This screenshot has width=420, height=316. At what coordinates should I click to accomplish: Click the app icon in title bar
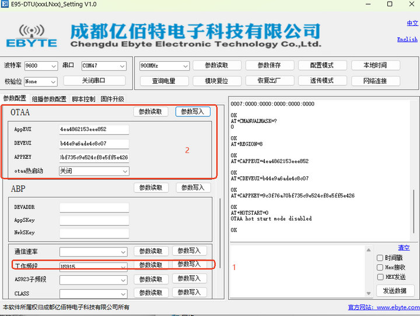click(6, 5)
